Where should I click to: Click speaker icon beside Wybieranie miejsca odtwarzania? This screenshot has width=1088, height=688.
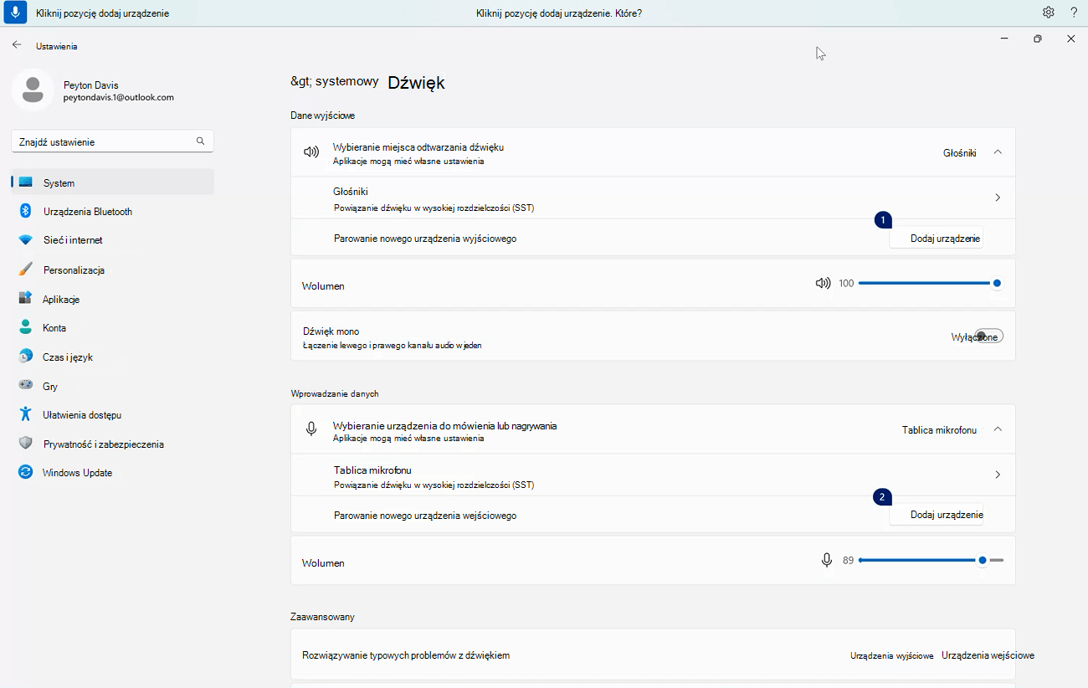pos(311,152)
